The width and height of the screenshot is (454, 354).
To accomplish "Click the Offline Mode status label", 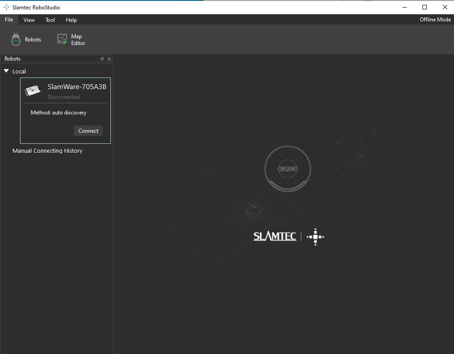I will point(435,20).
